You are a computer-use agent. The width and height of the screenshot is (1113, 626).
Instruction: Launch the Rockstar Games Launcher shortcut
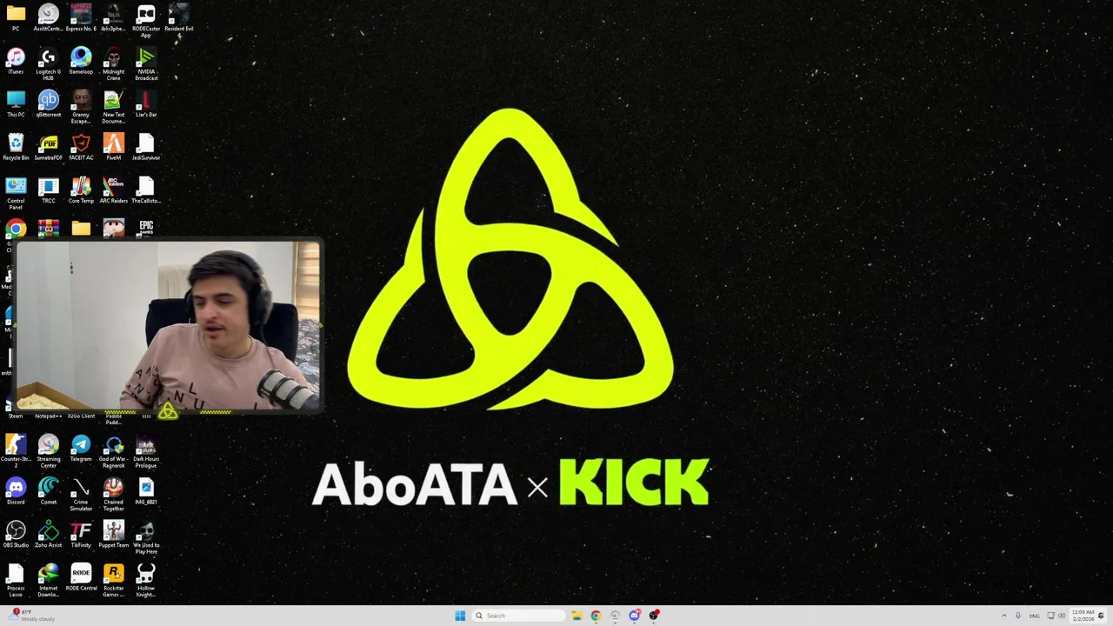pyautogui.click(x=114, y=580)
